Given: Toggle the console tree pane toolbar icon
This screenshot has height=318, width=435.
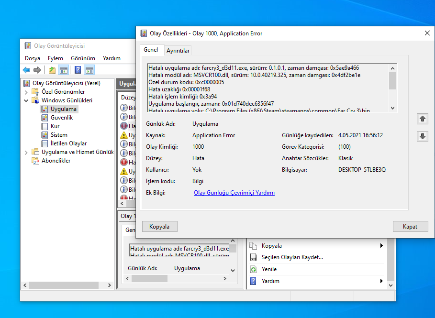Looking at the screenshot, I should [64, 70].
